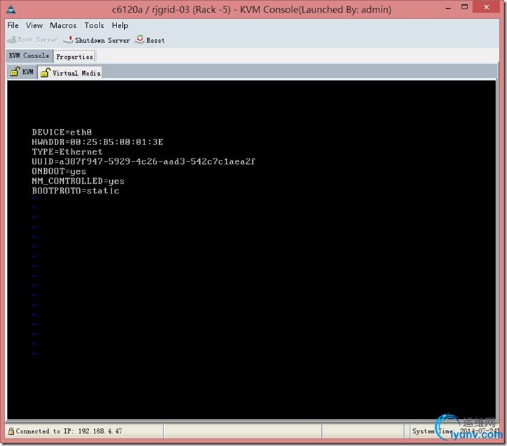Image resolution: width=507 pixels, height=446 pixels.
Task: Click the Shutdown Server label
Action: (x=102, y=40)
